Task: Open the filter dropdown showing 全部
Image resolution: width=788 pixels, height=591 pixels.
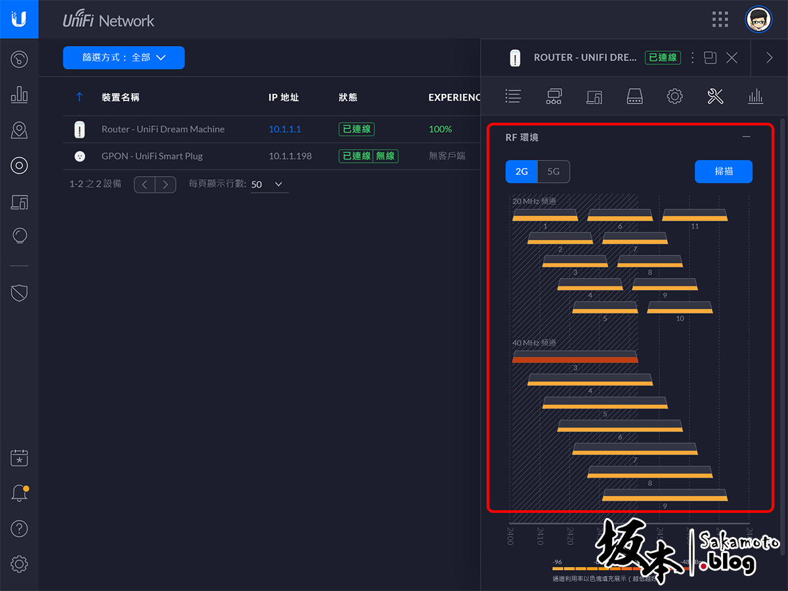Action: click(x=123, y=58)
